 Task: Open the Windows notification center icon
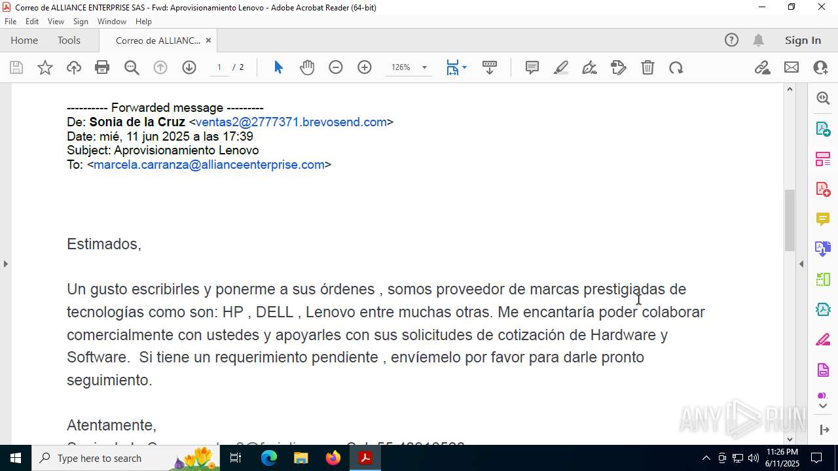tap(816, 458)
